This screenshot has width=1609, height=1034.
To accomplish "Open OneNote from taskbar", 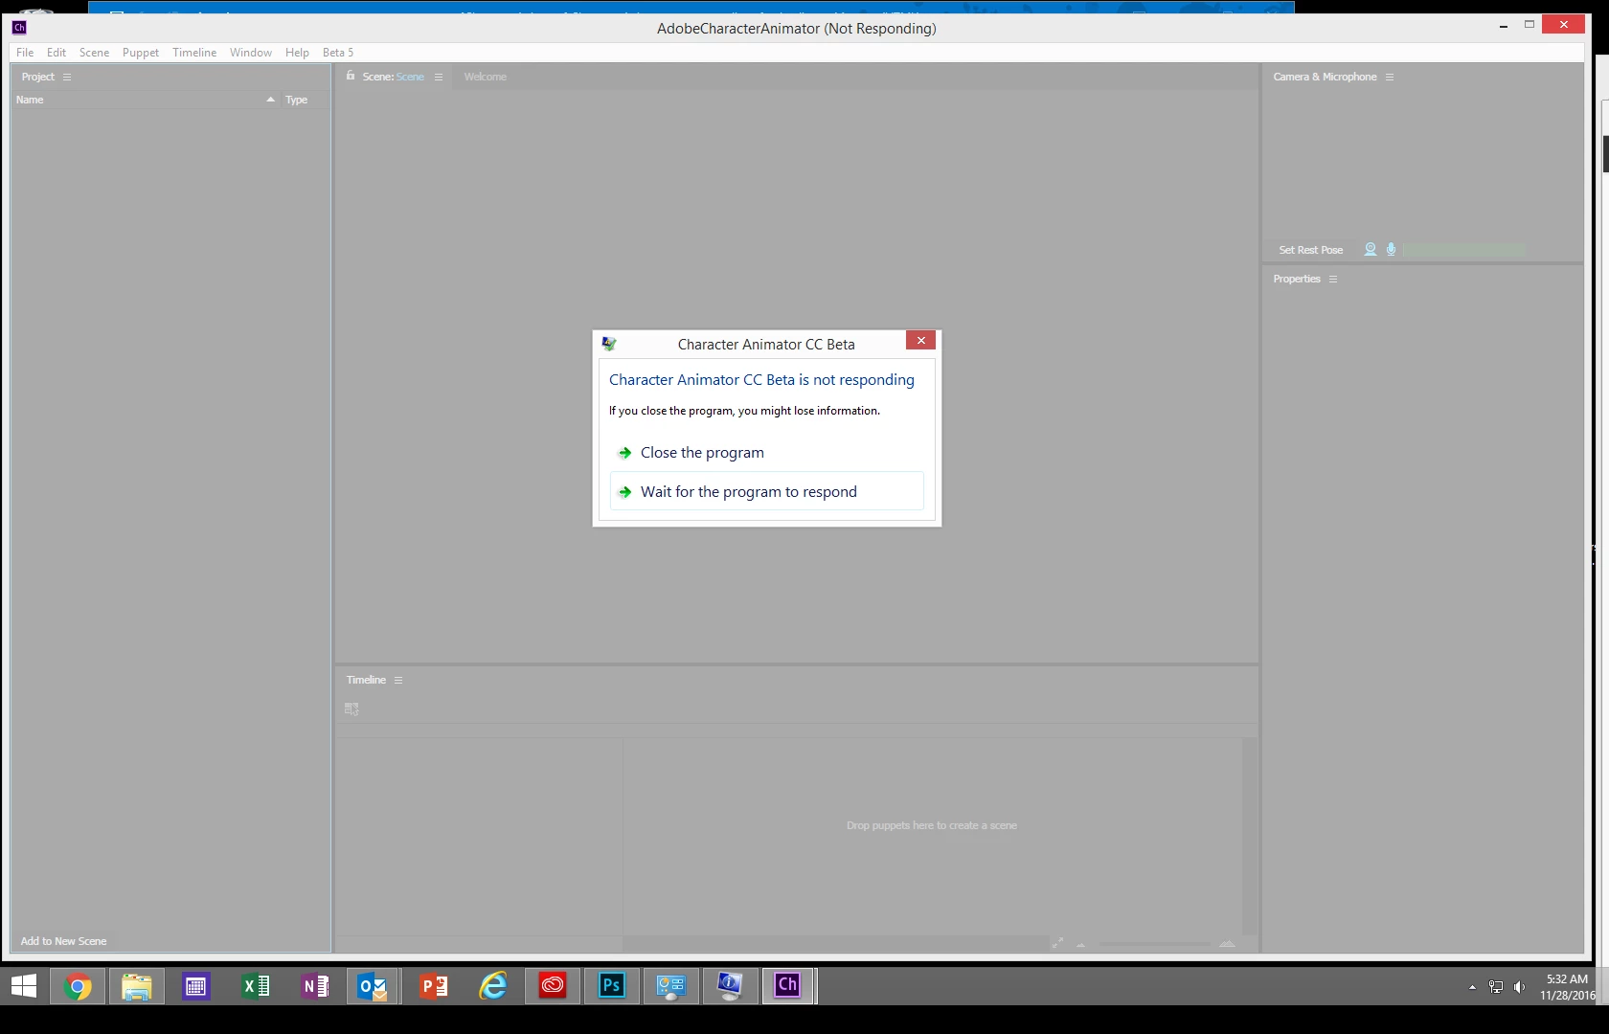I will (315, 985).
